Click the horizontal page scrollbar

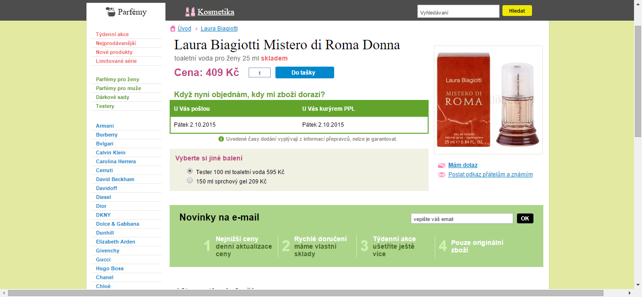tap(305, 293)
